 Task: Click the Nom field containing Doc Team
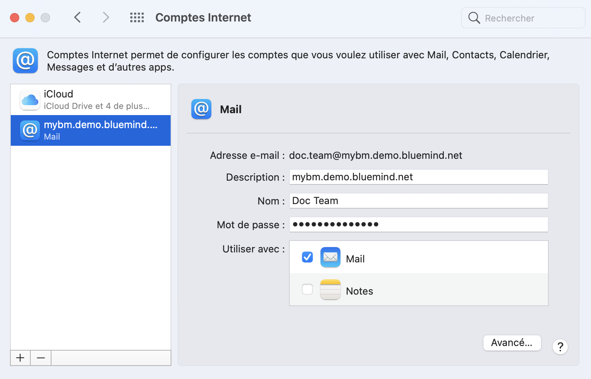click(418, 201)
